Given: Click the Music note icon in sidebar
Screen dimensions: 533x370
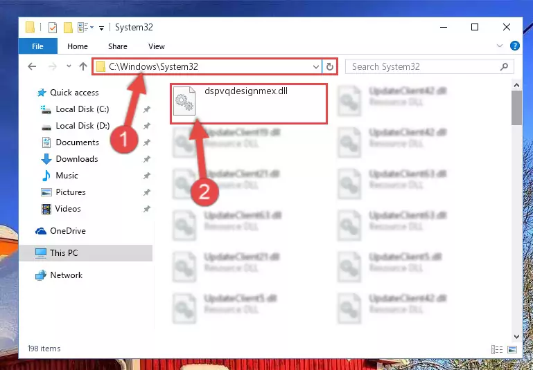Looking at the screenshot, I should tap(46, 176).
